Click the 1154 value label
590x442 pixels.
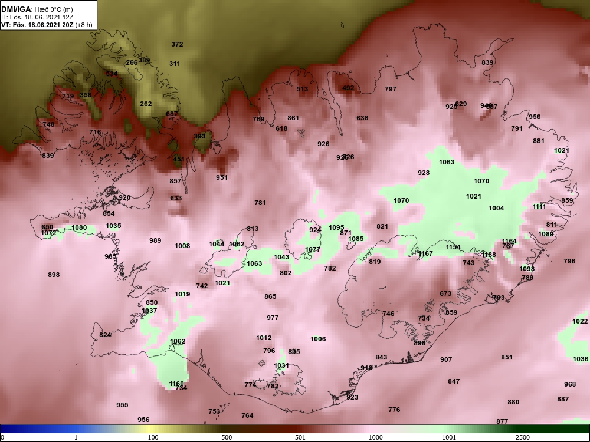click(453, 248)
